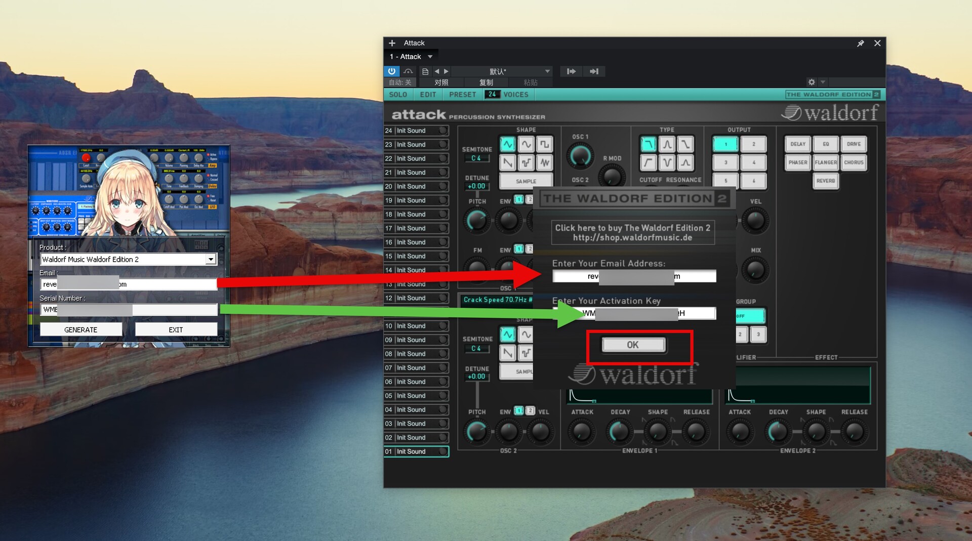The height and width of the screenshot is (541, 972).
Task: Open the gear settings icon
Action: coord(812,82)
